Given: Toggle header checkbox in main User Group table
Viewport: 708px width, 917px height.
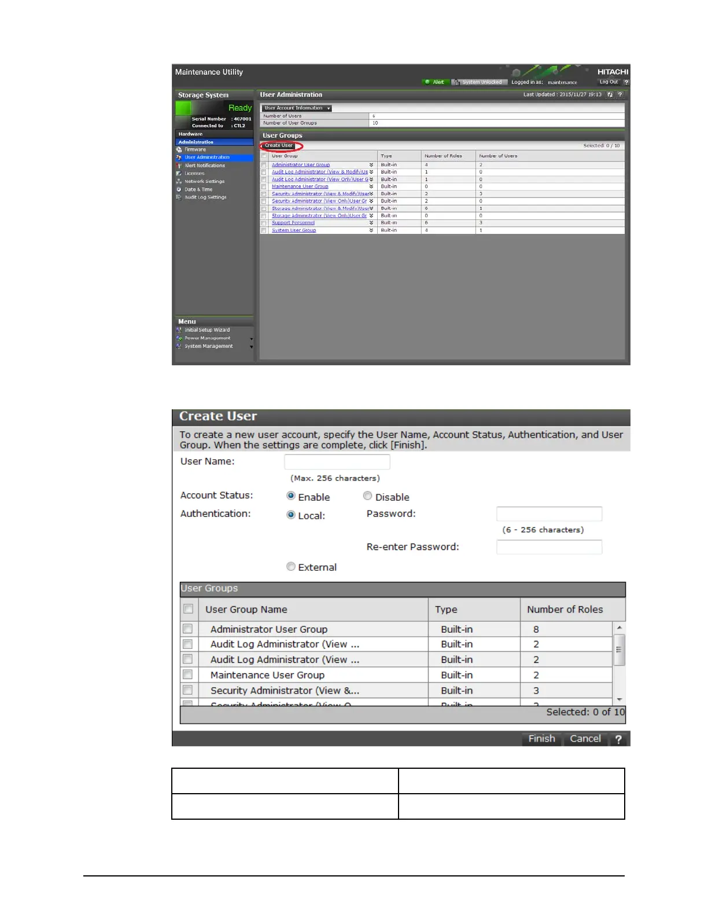Looking at the screenshot, I should point(264,156).
